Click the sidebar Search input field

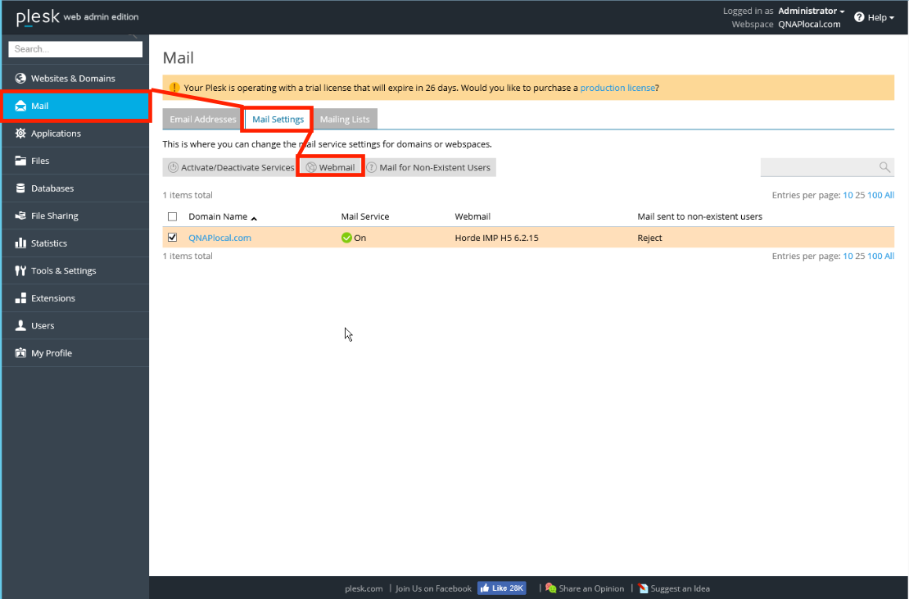tap(74, 49)
